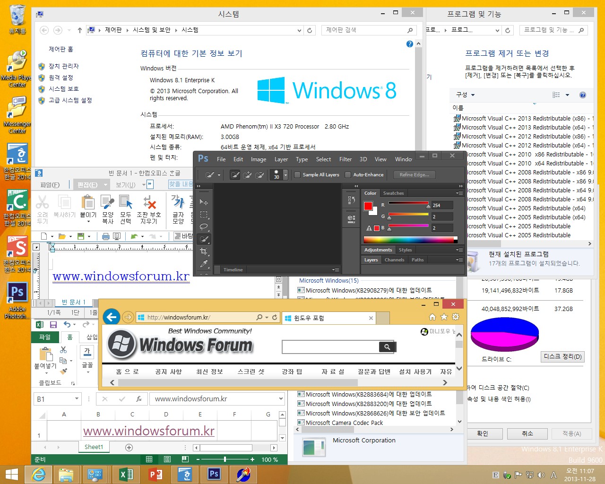This screenshot has height=484, width=605.
Task: Open the brush size picker dropdown in Photoshop
Action: tap(285, 175)
